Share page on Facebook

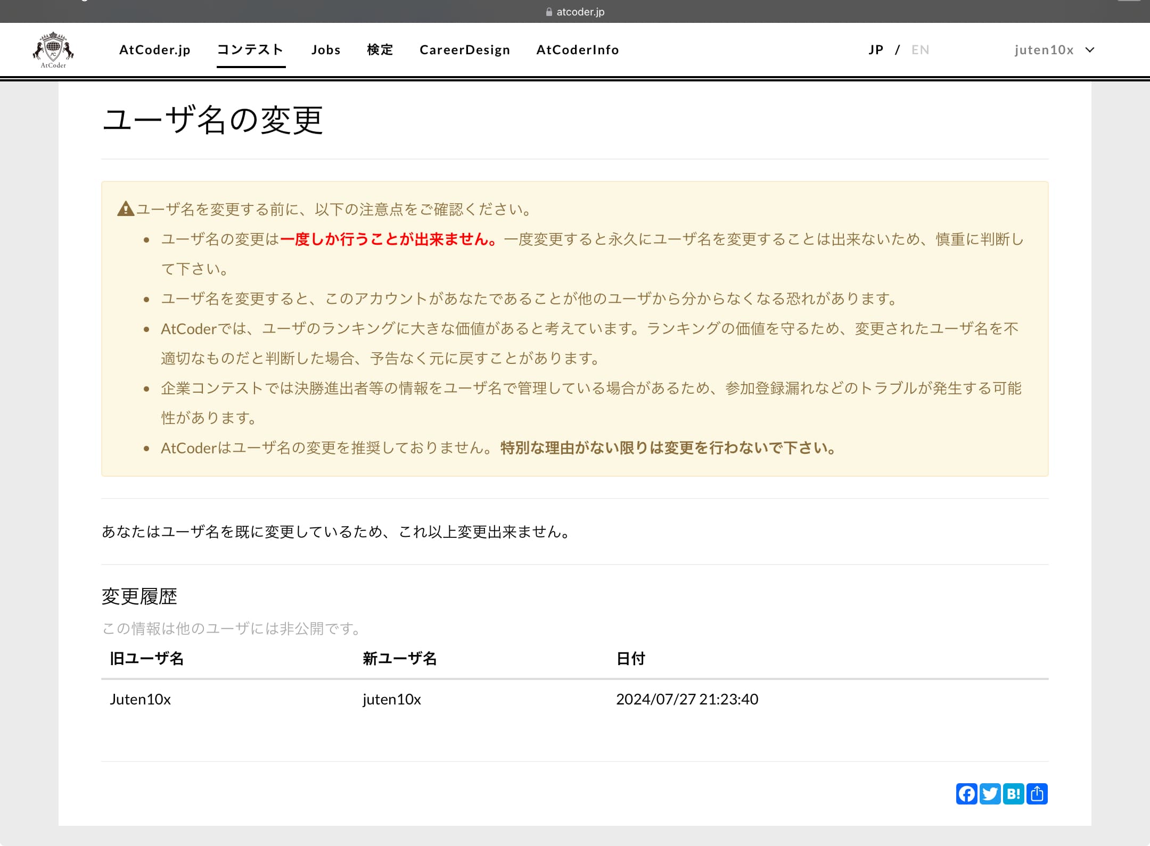(966, 794)
